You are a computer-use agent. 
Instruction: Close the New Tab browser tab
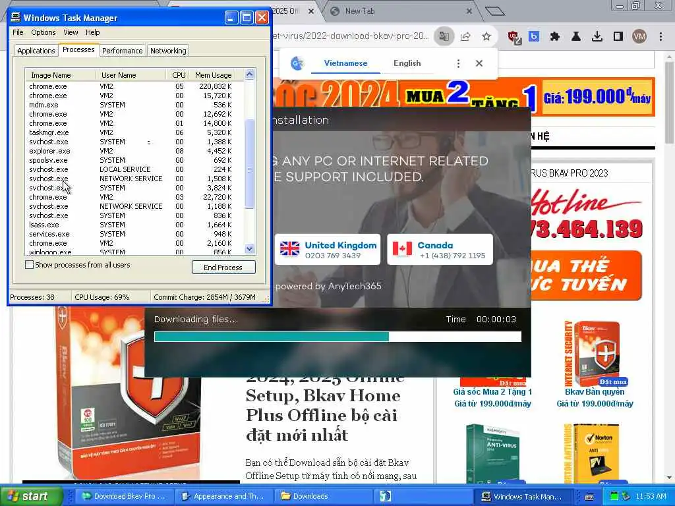click(469, 11)
